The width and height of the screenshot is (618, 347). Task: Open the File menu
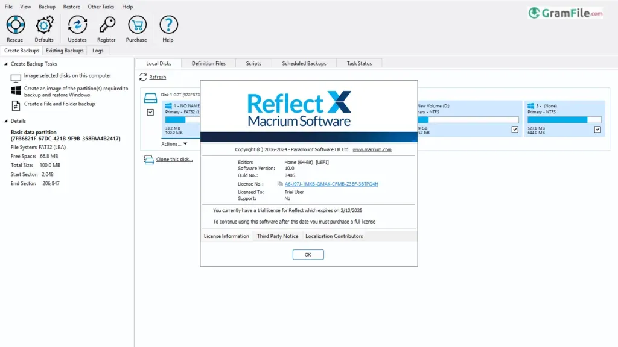point(8,7)
